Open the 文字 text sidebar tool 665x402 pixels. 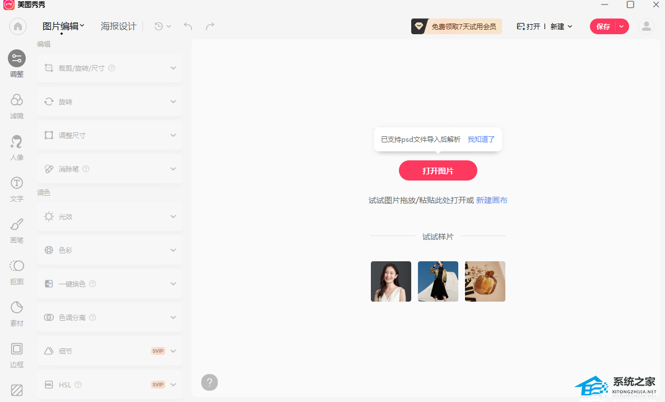tap(17, 190)
